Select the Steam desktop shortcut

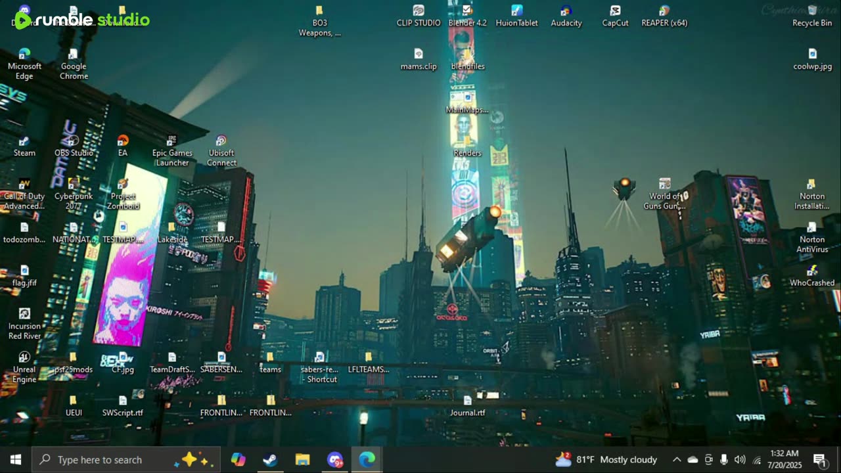(24, 146)
